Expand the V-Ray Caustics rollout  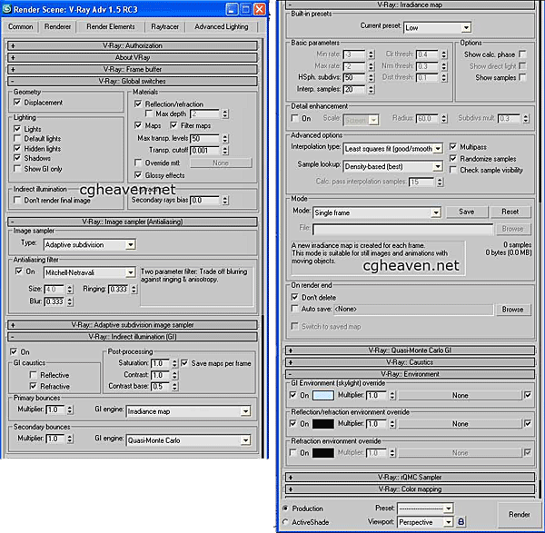[x=410, y=362]
